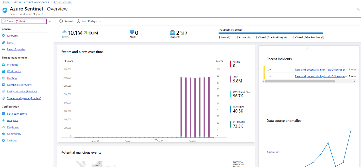Open the Community menu item

[x=14, y=134]
